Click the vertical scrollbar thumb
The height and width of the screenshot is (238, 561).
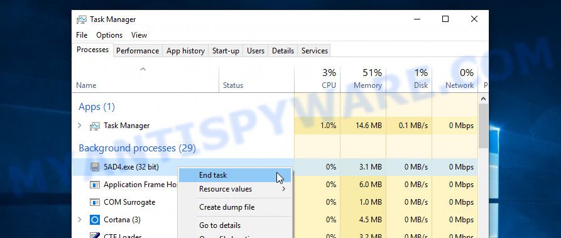pos(483,126)
